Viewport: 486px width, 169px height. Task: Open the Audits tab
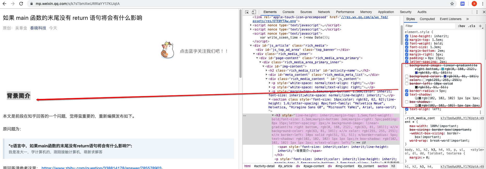[x=422, y=12]
